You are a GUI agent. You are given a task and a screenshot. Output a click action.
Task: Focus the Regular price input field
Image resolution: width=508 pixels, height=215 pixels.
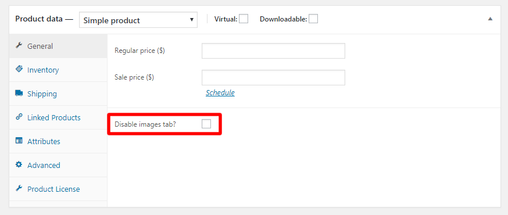[273, 51]
